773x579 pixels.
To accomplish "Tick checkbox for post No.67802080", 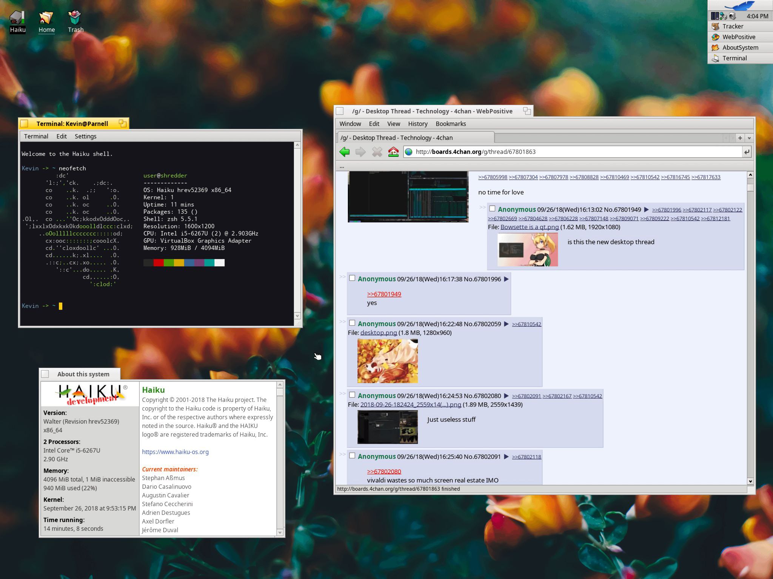I will pyautogui.click(x=352, y=395).
